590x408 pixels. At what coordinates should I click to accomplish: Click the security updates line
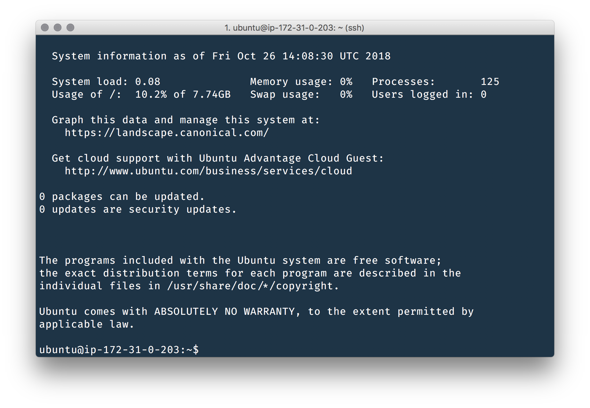138,209
